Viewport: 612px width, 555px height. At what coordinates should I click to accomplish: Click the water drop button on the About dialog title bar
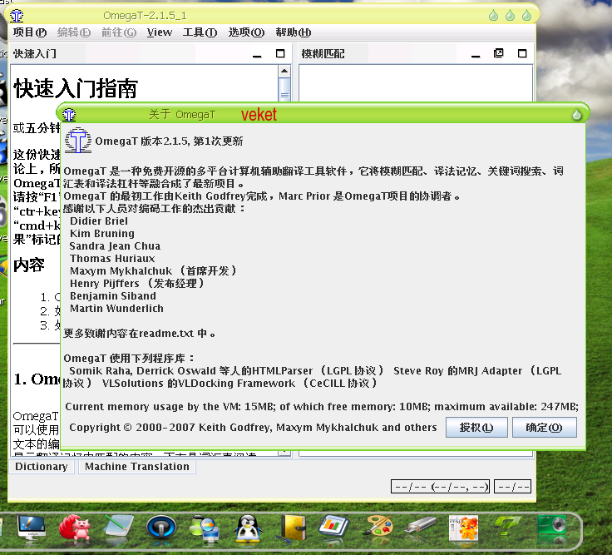coord(577,115)
